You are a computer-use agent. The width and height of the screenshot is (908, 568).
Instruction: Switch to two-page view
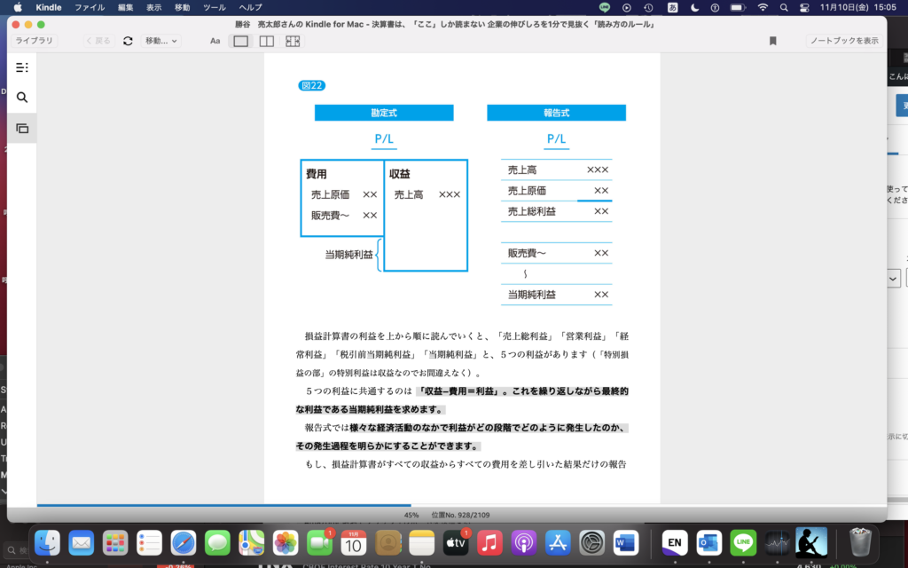pyautogui.click(x=266, y=41)
